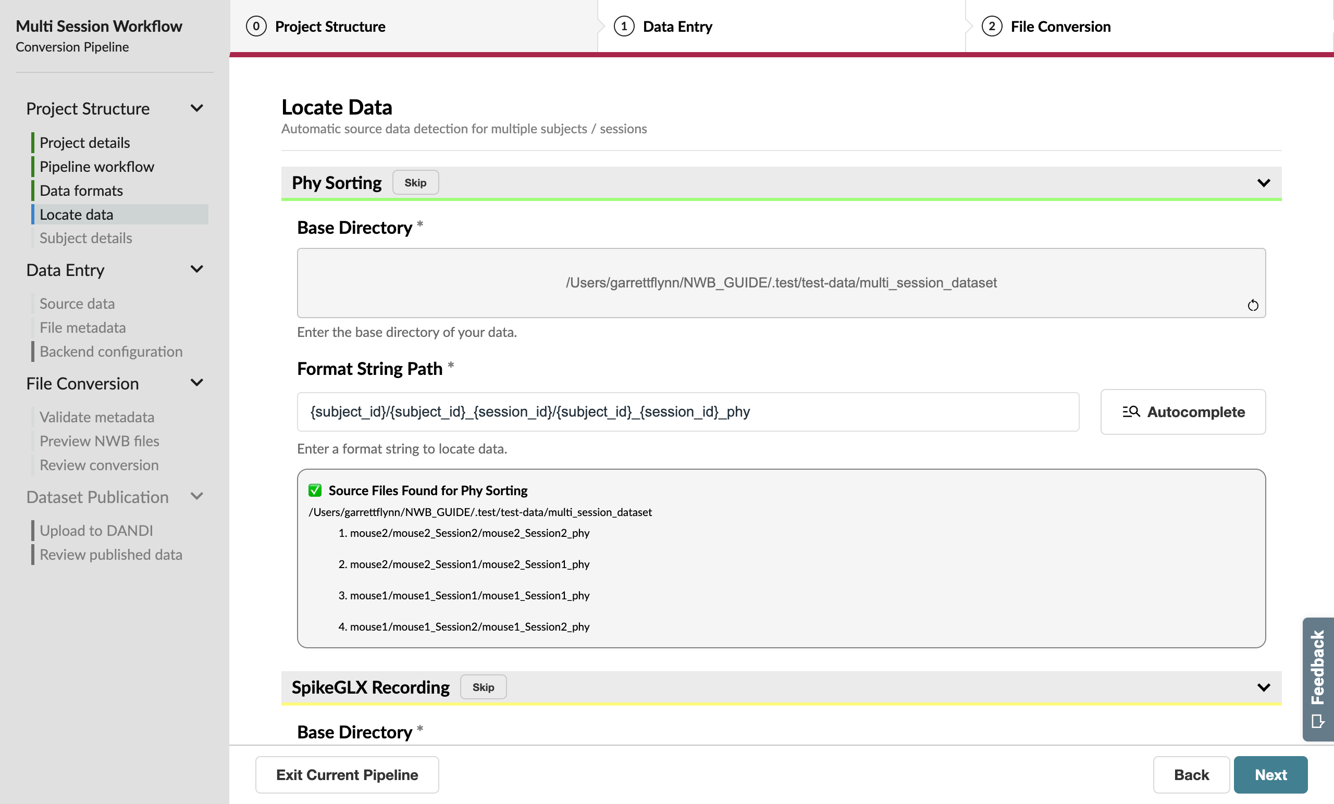Click the green checkmark for Source Files Found
Viewport: 1334px width, 804px height.
(x=315, y=490)
